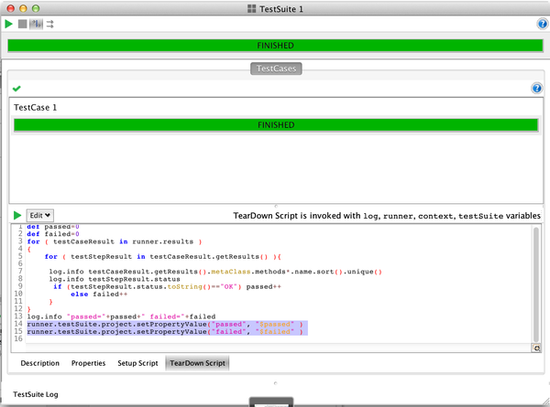
Task: Switch to the Description tab
Action: (x=40, y=363)
